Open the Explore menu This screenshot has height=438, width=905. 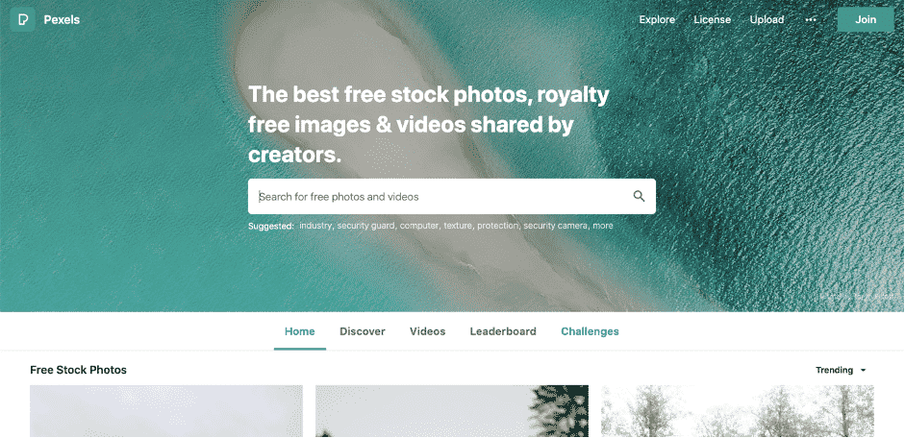[657, 19]
